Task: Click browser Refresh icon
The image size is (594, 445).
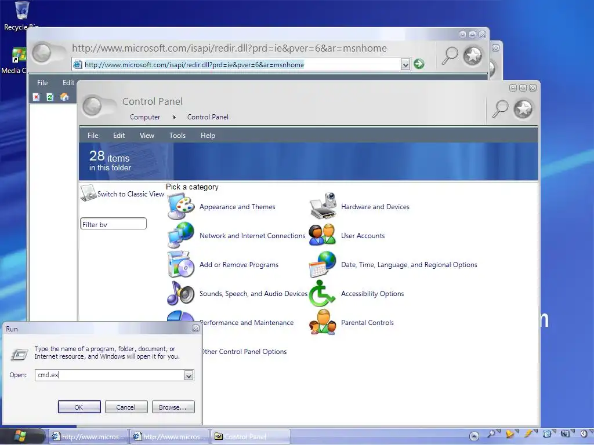Action: click(50, 97)
